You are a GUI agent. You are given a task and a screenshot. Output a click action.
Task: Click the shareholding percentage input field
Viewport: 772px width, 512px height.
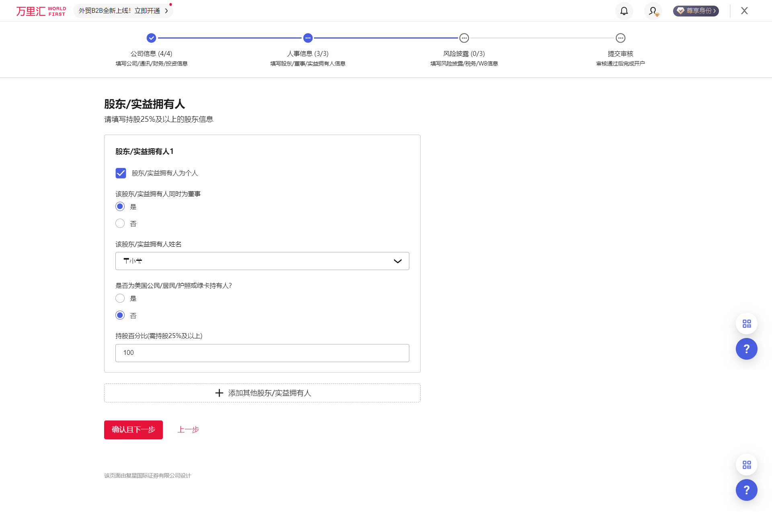click(x=262, y=353)
